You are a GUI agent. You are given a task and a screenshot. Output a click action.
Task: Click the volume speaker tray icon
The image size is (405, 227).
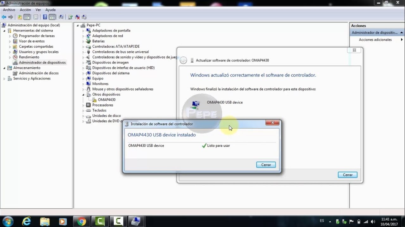click(x=372, y=222)
